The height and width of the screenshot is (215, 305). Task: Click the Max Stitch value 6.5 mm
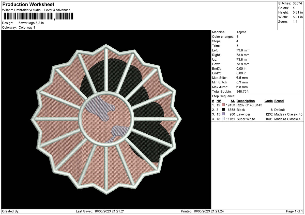[x=242, y=78]
